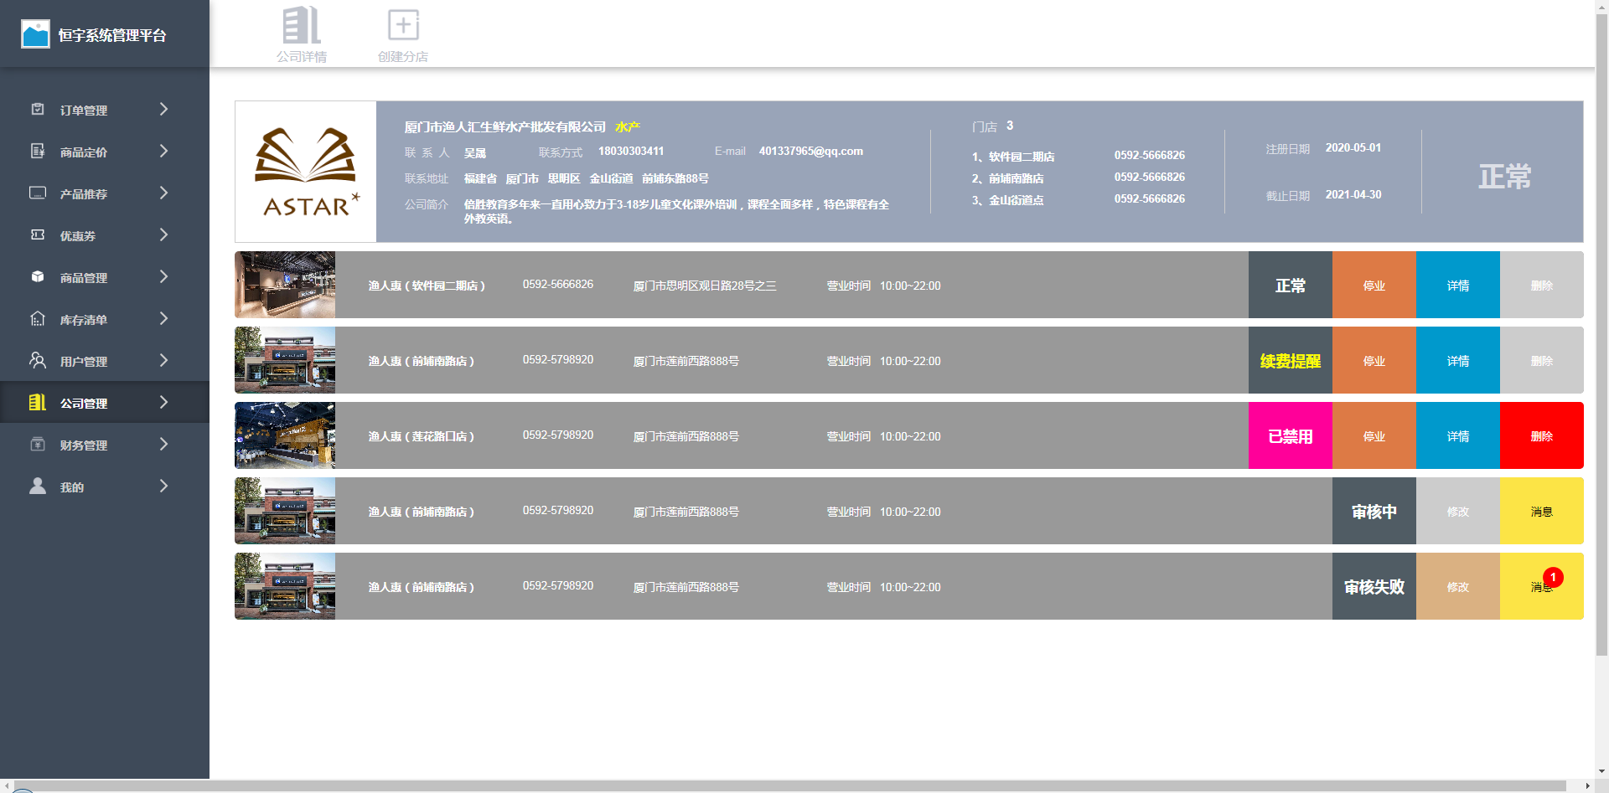1609x793 pixels.
Task: Click 修改 in the 审核中 row
Action: tap(1458, 511)
